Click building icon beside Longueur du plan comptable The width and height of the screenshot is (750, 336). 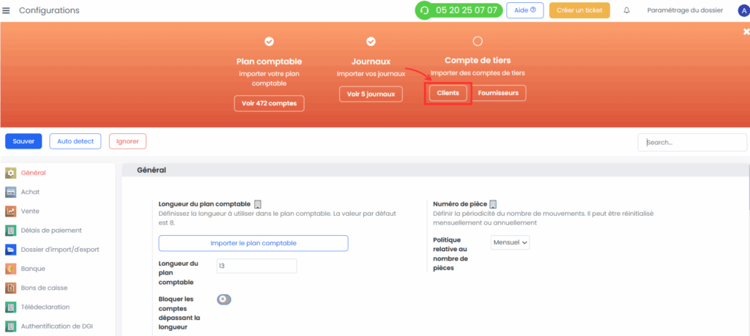(x=257, y=204)
